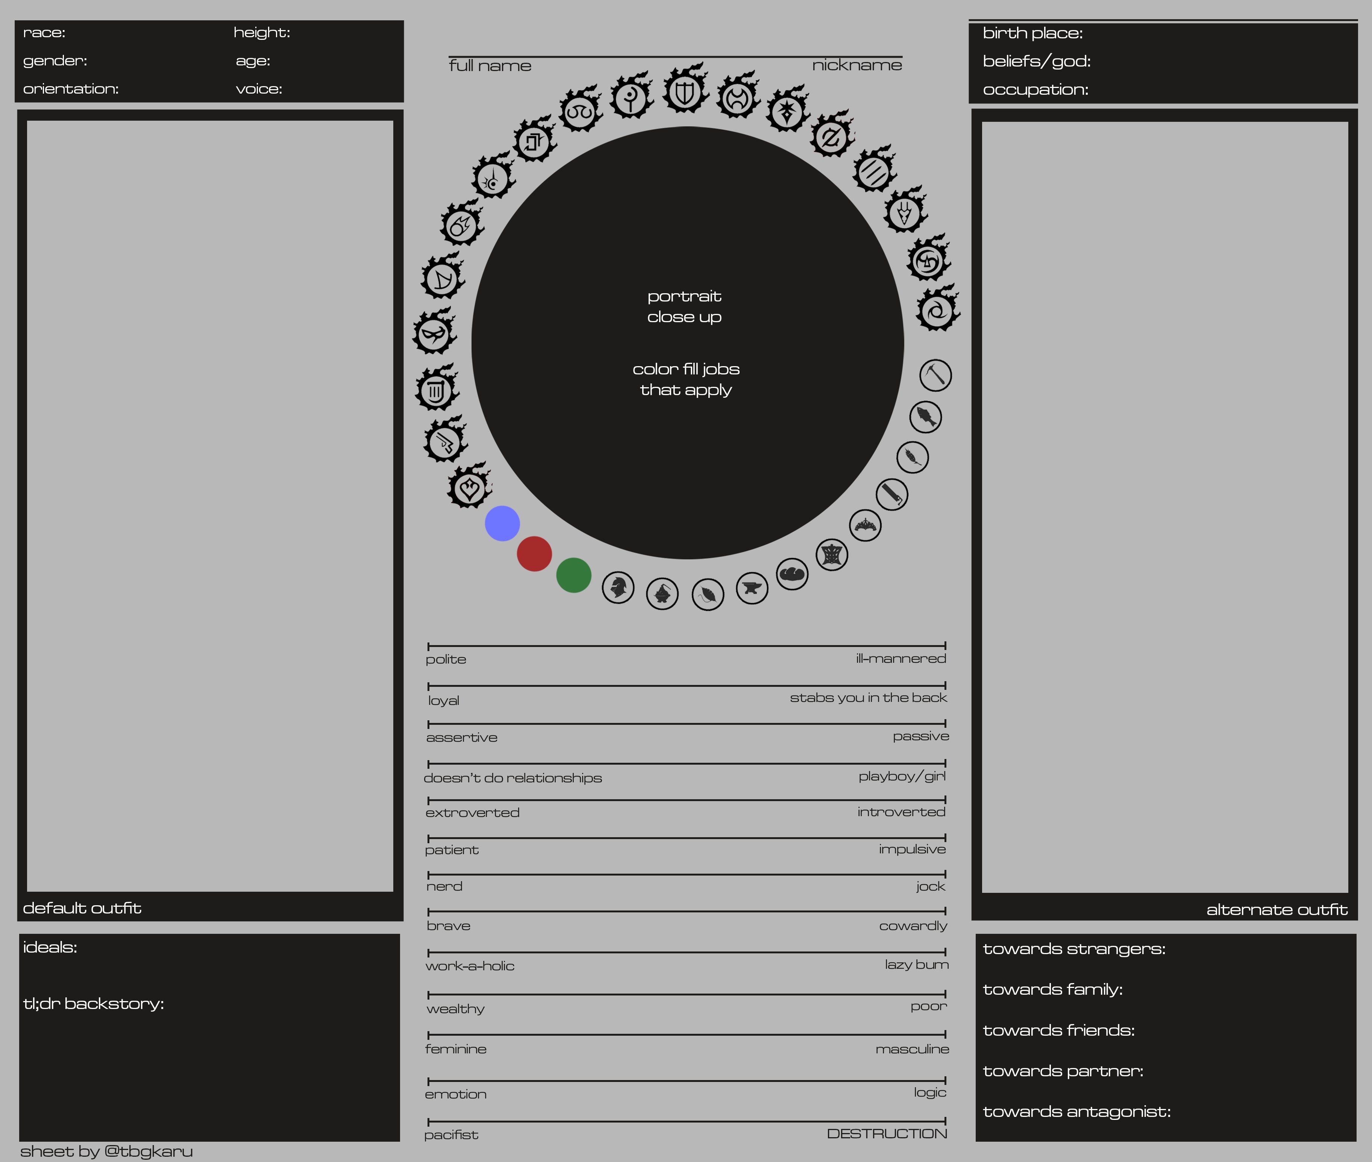The height and width of the screenshot is (1162, 1372).
Task: Select the Miner pickaxe icon
Action: pos(935,376)
